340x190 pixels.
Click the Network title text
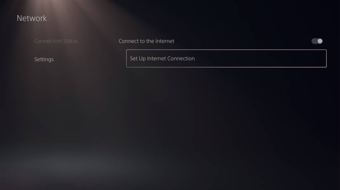32,18
